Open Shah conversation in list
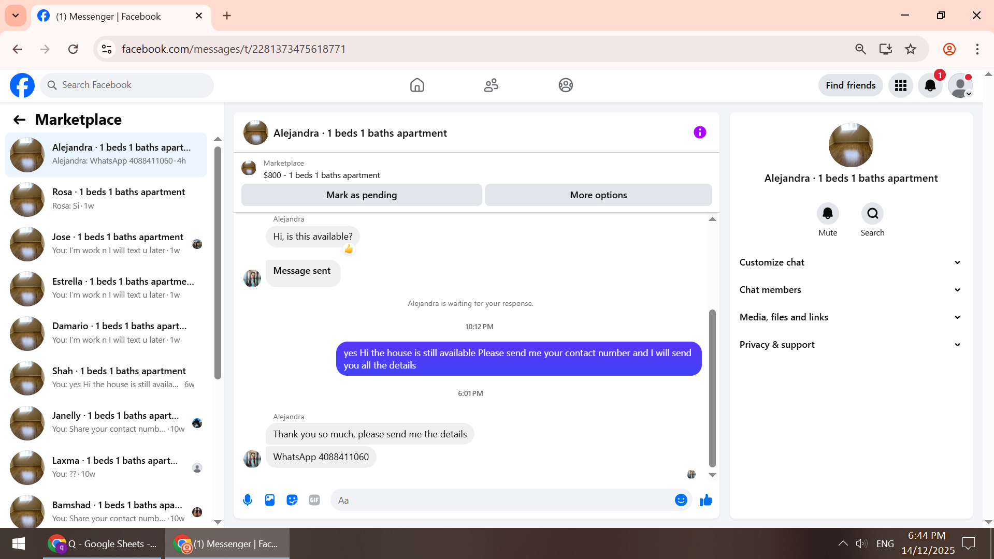The height and width of the screenshot is (559, 994). (x=106, y=378)
